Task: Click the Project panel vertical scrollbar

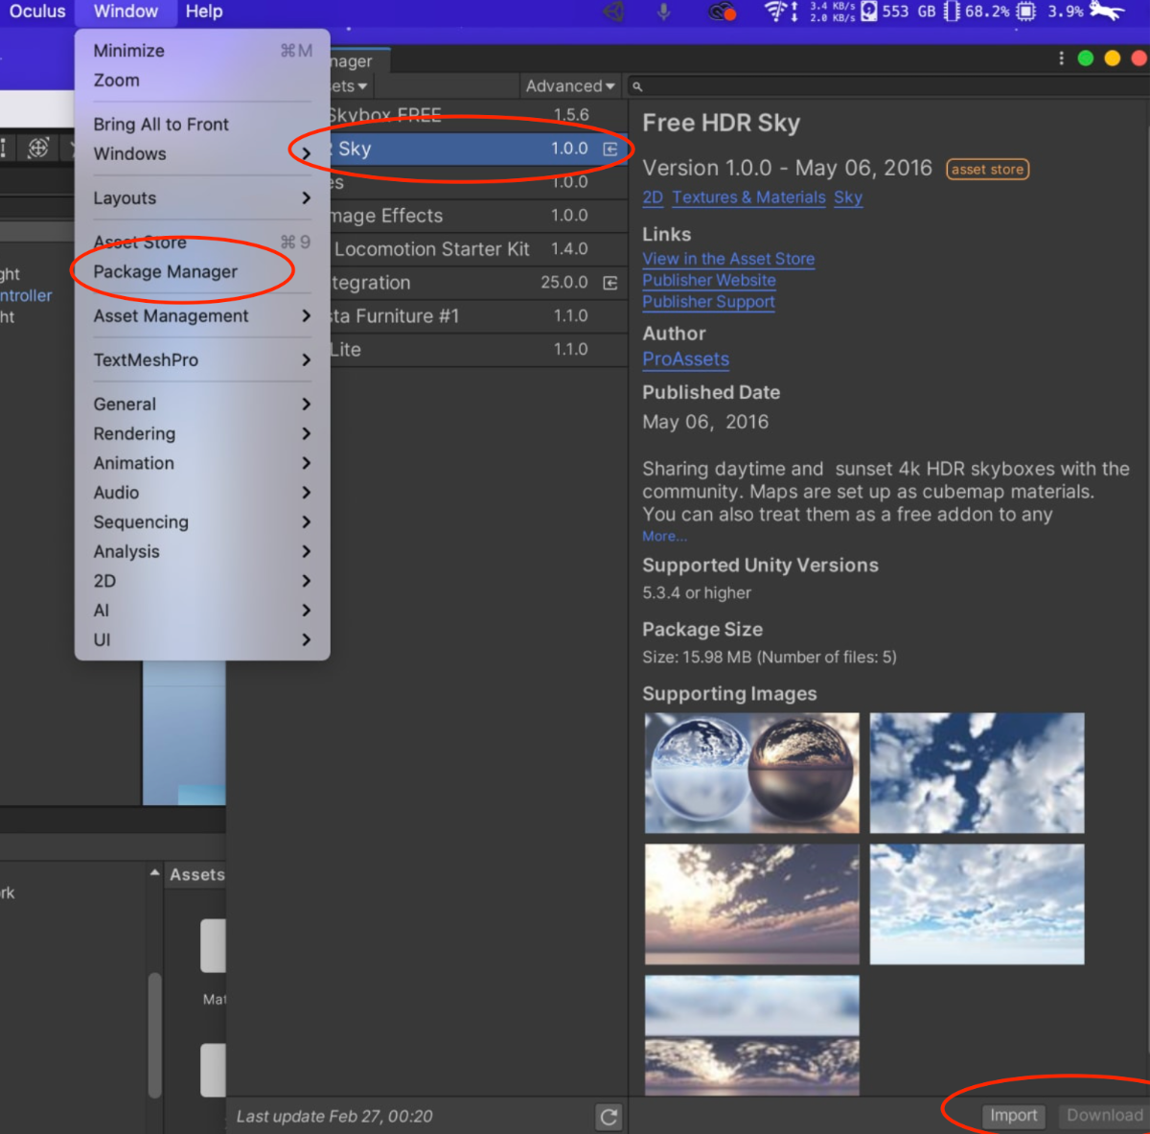Action: (154, 1035)
